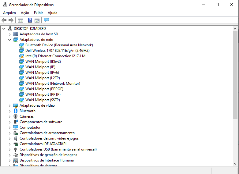239x174 pixels.
Task: Select WAN Miniport (IKEv2)
Action: (43, 62)
